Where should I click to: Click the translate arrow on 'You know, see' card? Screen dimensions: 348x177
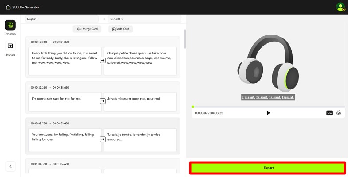point(102,139)
